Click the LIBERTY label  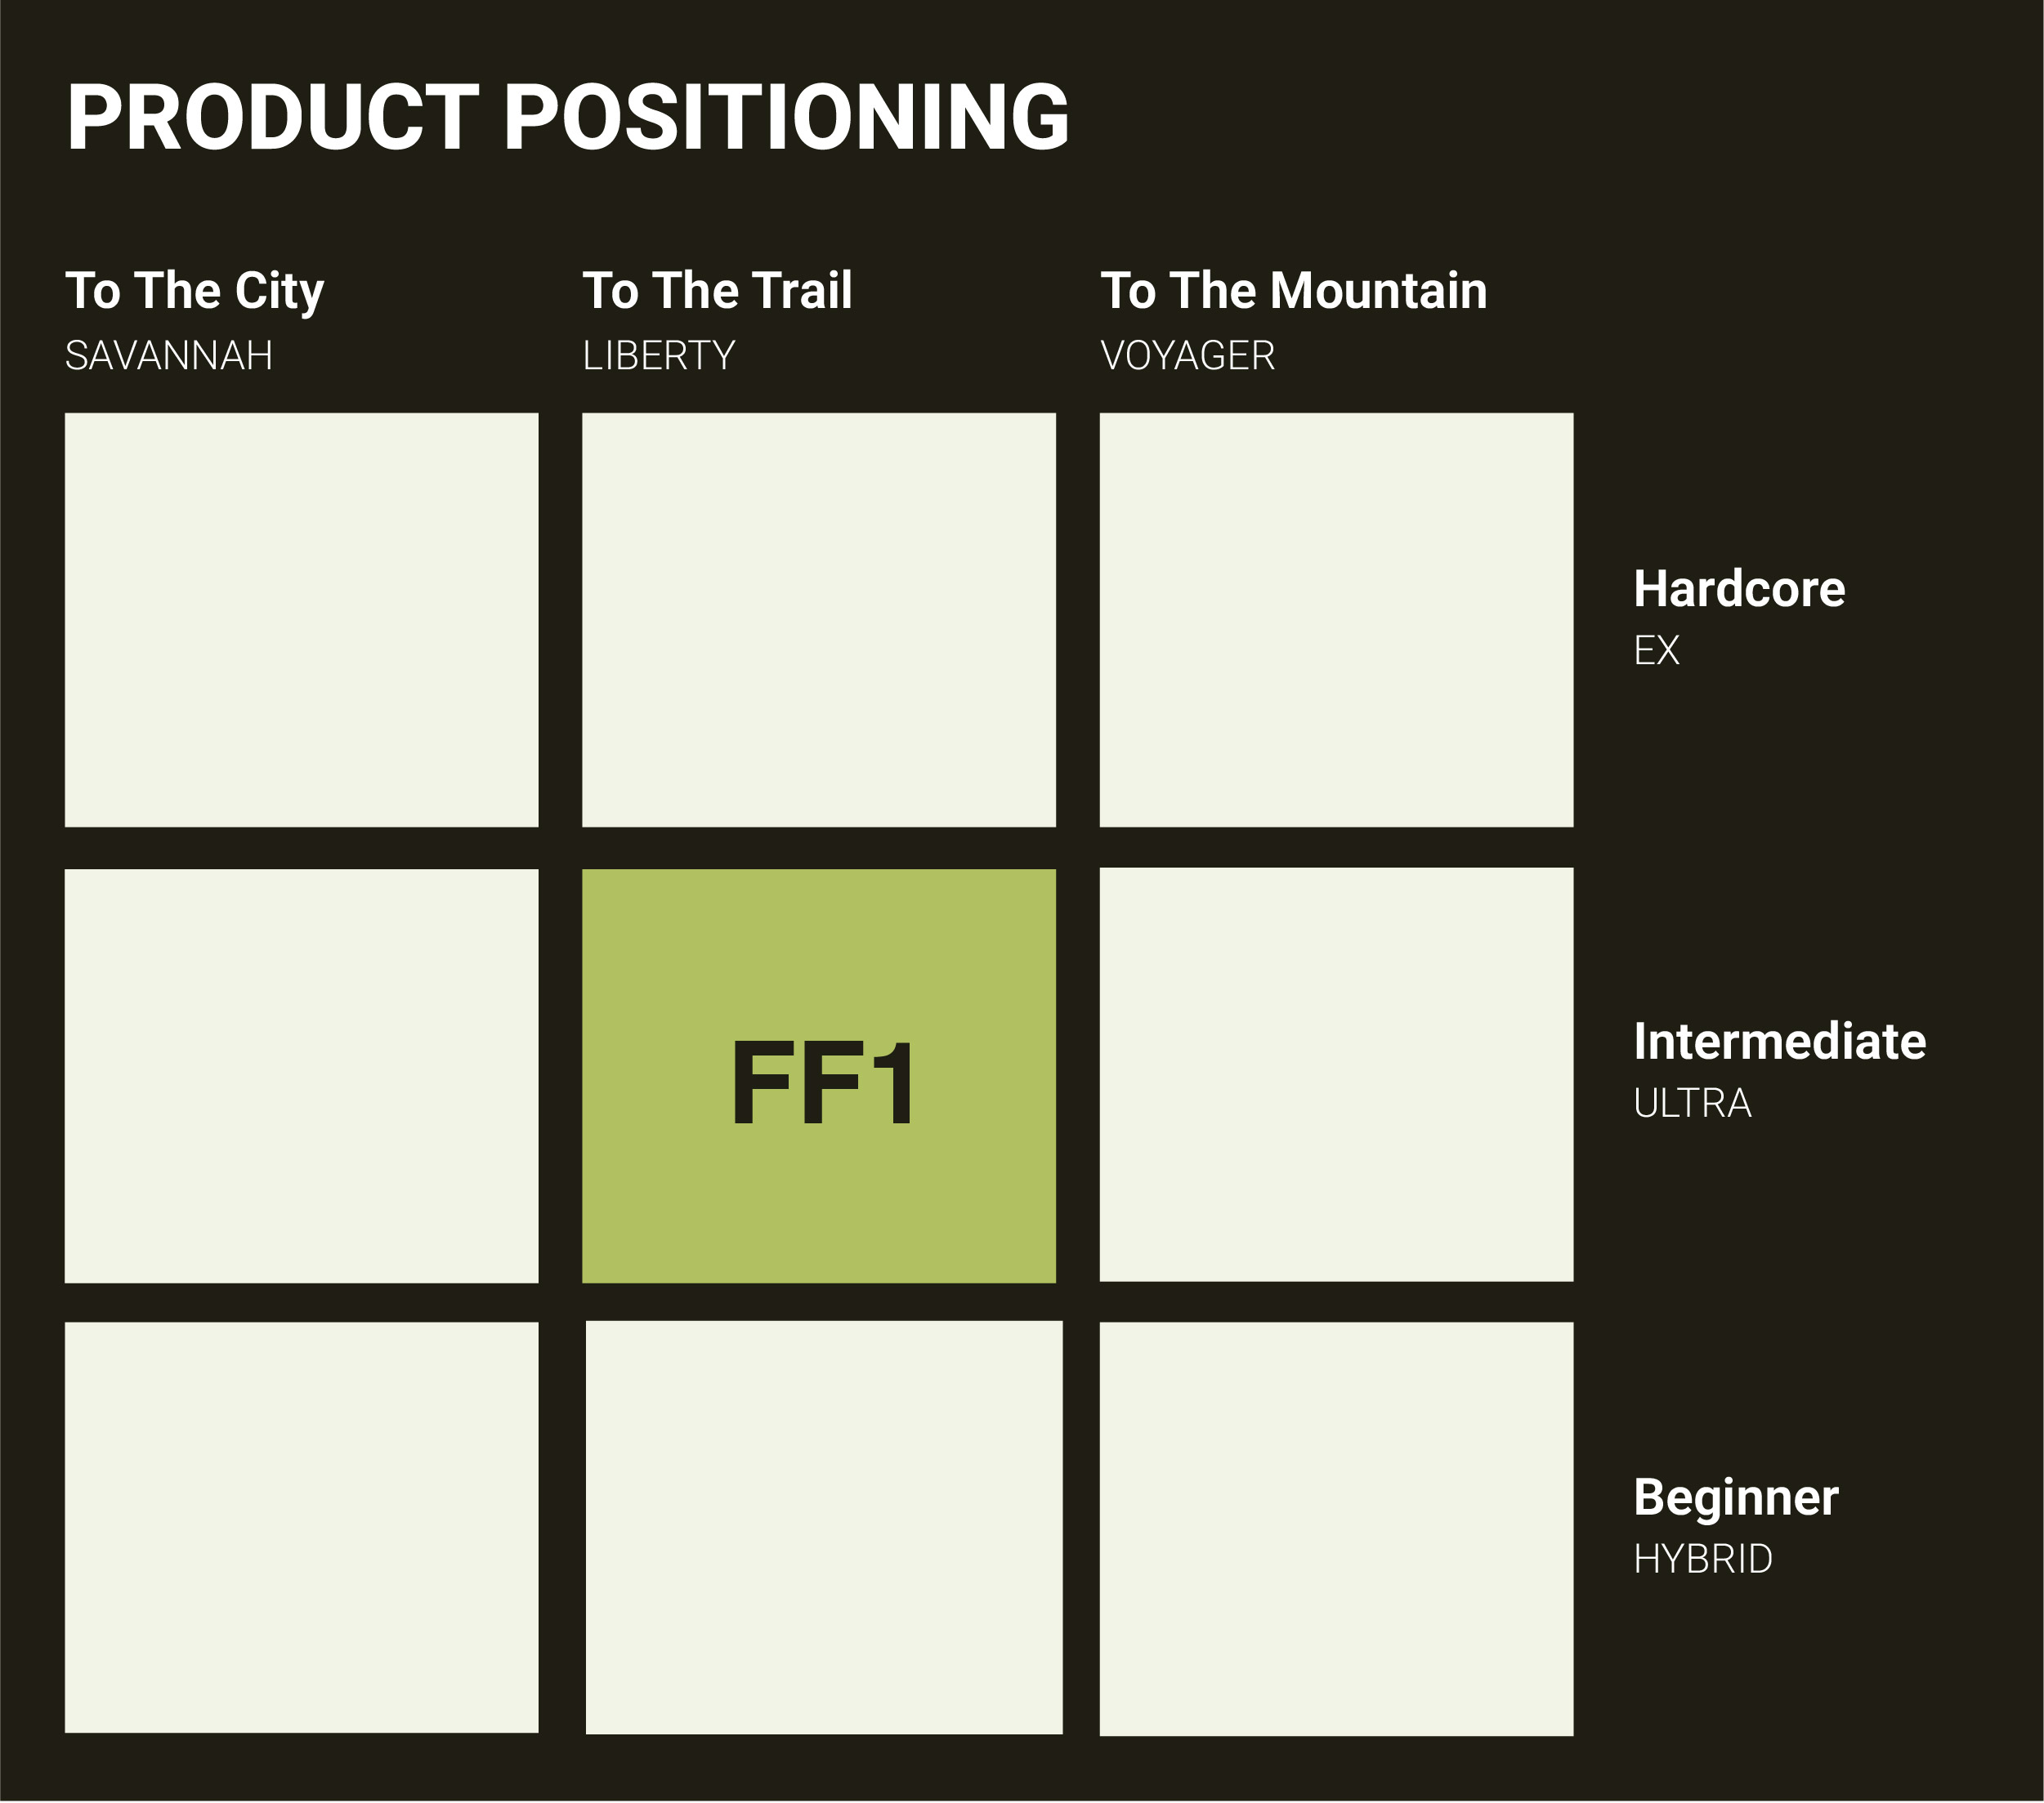click(659, 356)
